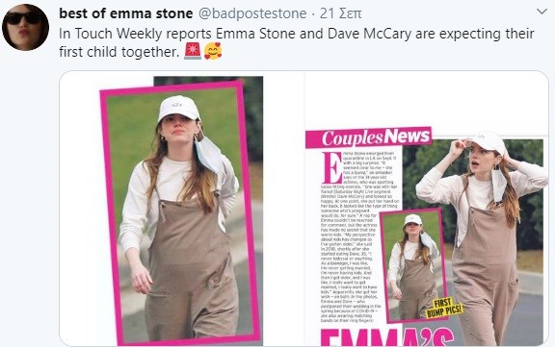This screenshot has width=555, height=347.
Task: Open the tweet's 21 Σεπ timestamp
Action: pos(340,13)
